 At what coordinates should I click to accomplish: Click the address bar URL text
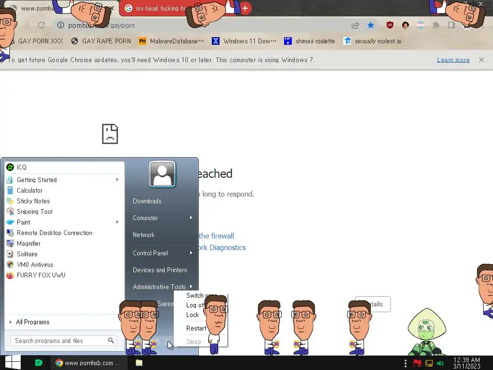pos(101,25)
